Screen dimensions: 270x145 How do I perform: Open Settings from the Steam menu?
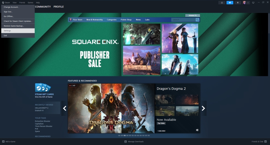pyautogui.click(x=18, y=31)
